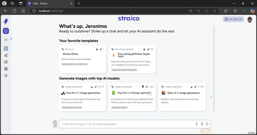Open the OpenAI model icon in sidebar
257x135 pixels.
(6, 49)
